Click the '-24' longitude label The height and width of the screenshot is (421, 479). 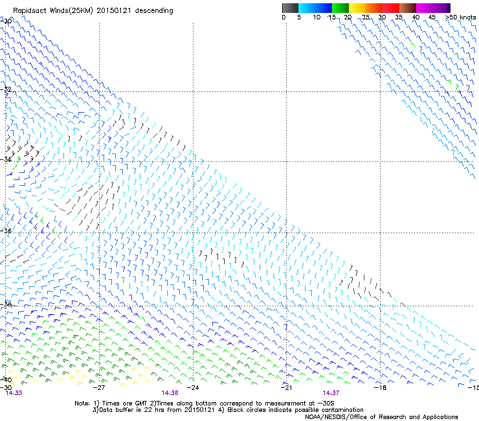(x=192, y=388)
